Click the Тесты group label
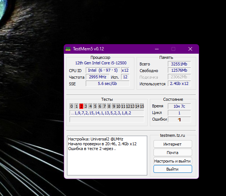 107,99
